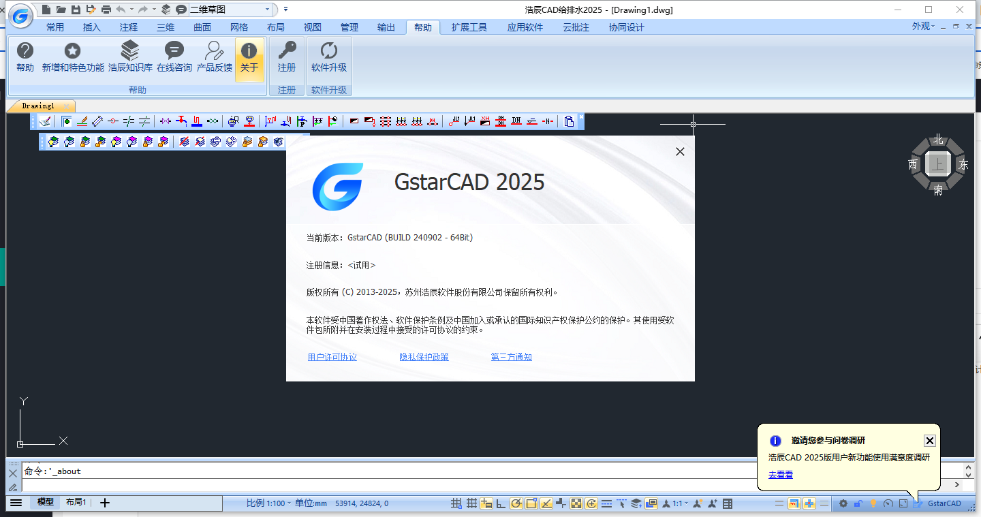Screen dimensions: 981x517
Task: Click the New file icon in quick access toolbar
Action: (x=46, y=10)
